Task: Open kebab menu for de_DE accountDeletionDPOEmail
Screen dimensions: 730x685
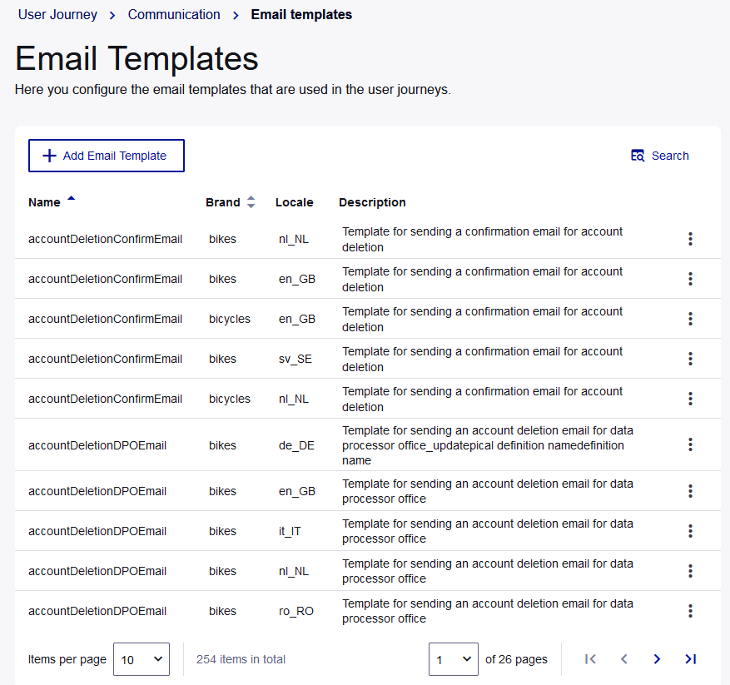Action: [x=690, y=444]
